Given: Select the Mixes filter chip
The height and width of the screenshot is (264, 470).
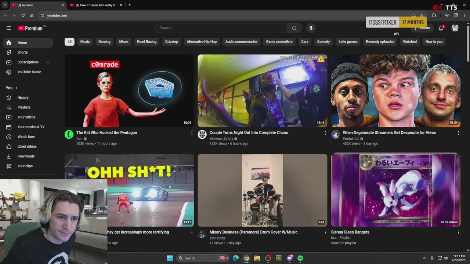Looking at the screenshot, I should [124, 42].
